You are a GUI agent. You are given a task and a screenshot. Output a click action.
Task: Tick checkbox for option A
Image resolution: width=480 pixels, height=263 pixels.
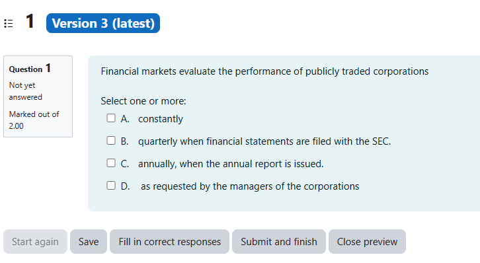click(x=111, y=118)
